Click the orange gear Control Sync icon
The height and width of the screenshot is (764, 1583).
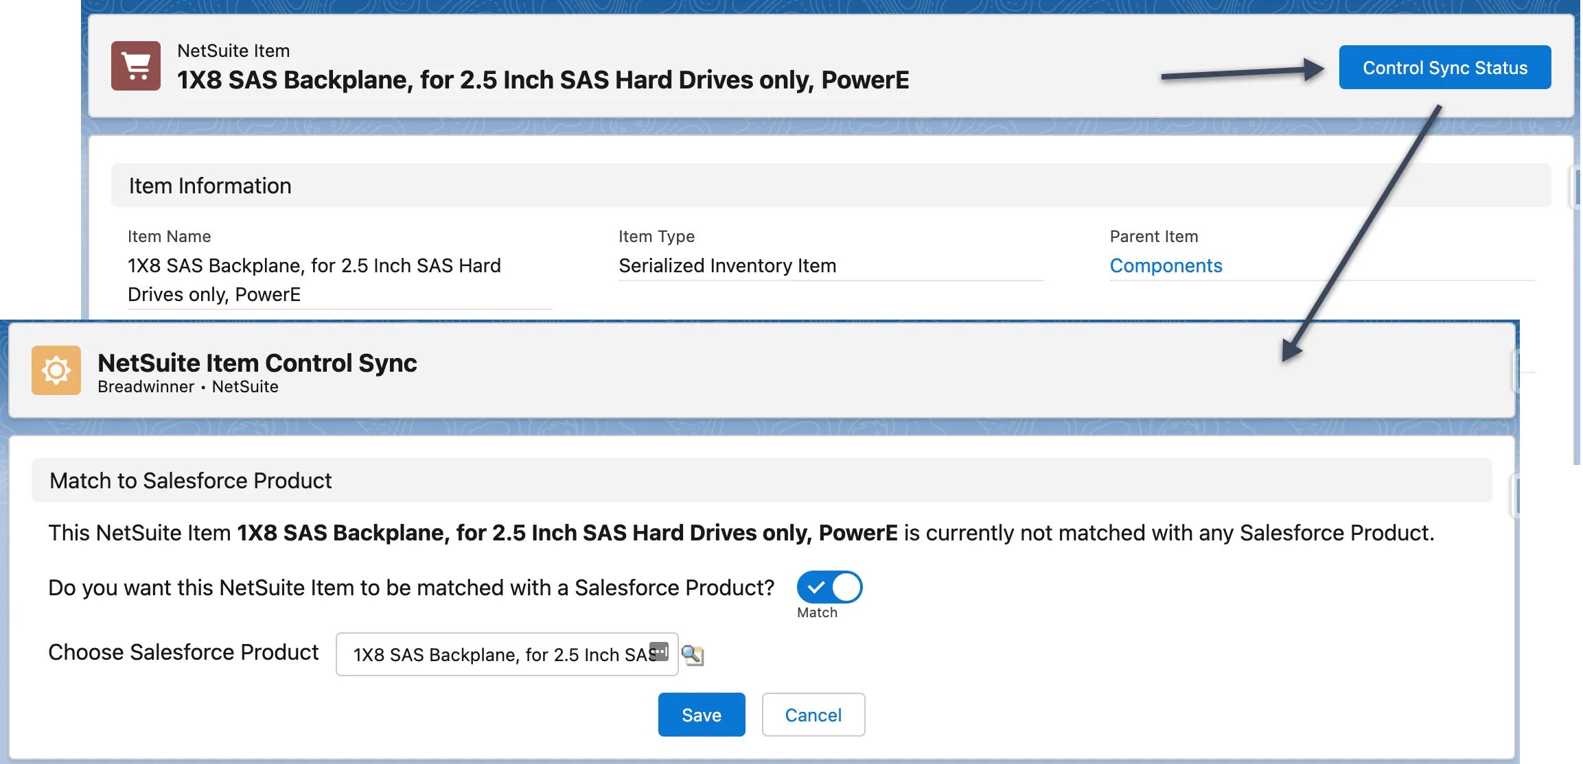pyautogui.click(x=56, y=370)
